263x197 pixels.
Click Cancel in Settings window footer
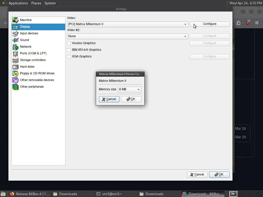tap(197, 174)
